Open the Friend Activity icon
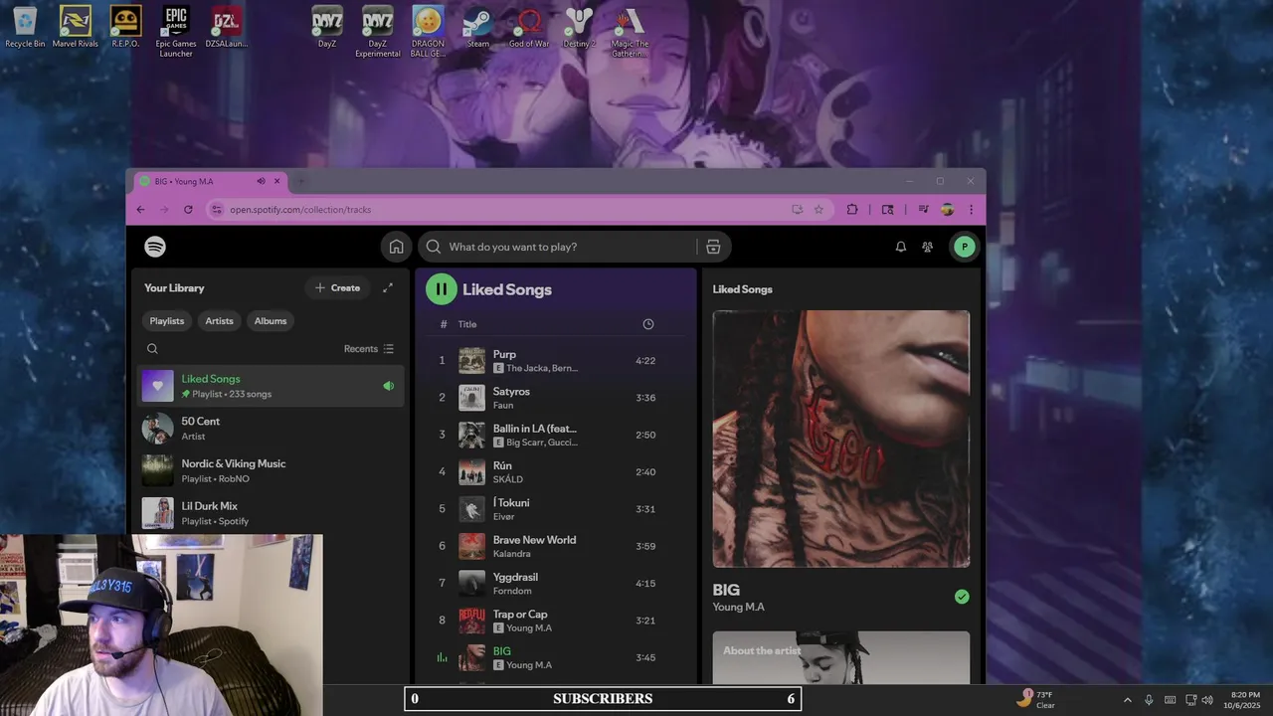 [x=928, y=247]
